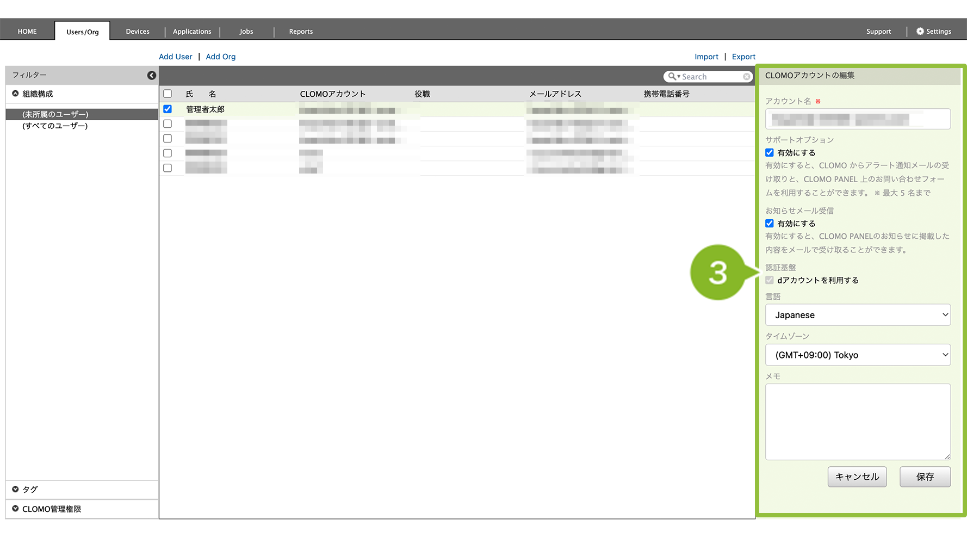This screenshot has width=967, height=544.
Task: Open the Japanese language dropdown
Action: click(858, 315)
